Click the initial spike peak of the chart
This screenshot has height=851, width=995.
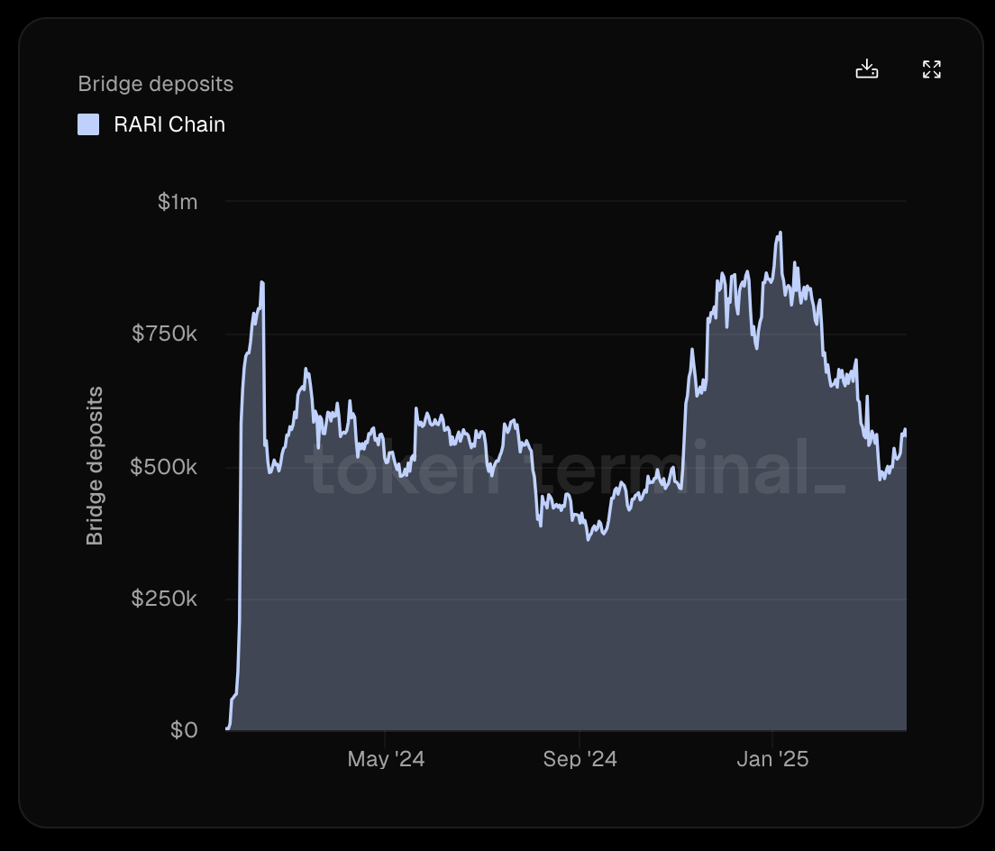262,282
